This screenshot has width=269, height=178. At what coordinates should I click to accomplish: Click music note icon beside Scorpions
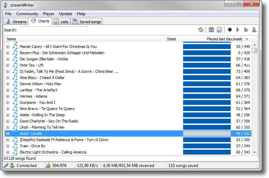coord(15,102)
